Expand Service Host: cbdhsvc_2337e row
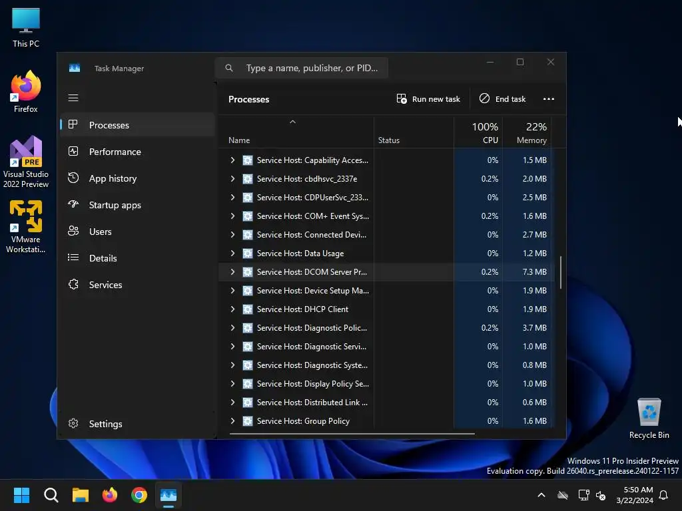The width and height of the screenshot is (682, 511). pyautogui.click(x=232, y=179)
